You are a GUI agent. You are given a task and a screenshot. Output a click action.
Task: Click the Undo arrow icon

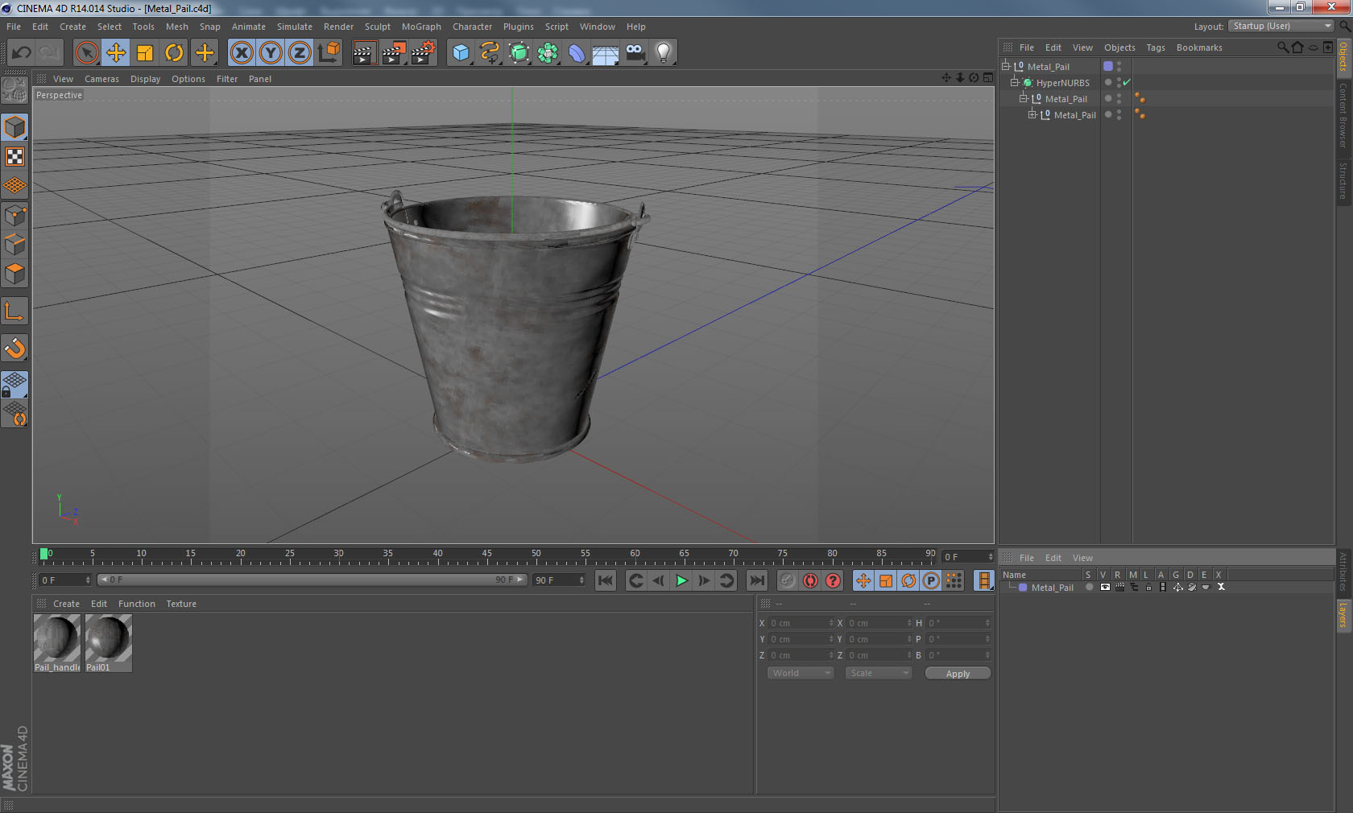21,53
